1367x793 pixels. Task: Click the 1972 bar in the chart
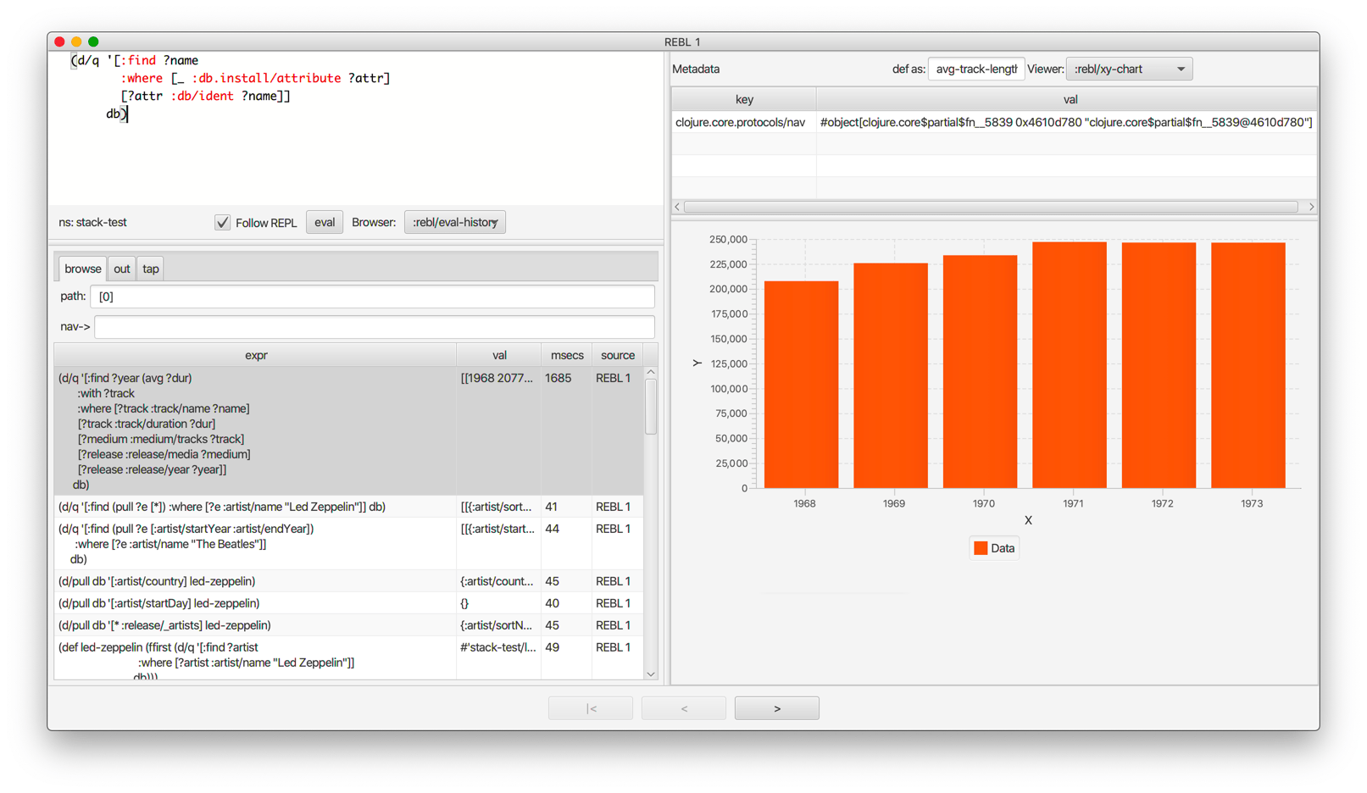click(x=1159, y=365)
